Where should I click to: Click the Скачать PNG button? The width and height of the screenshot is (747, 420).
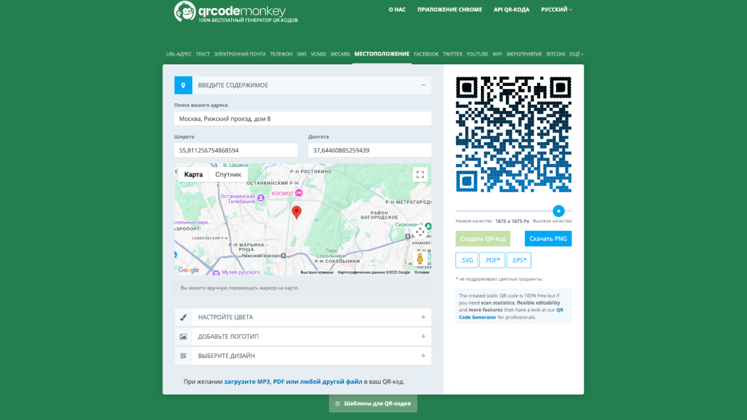(x=548, y=239)
